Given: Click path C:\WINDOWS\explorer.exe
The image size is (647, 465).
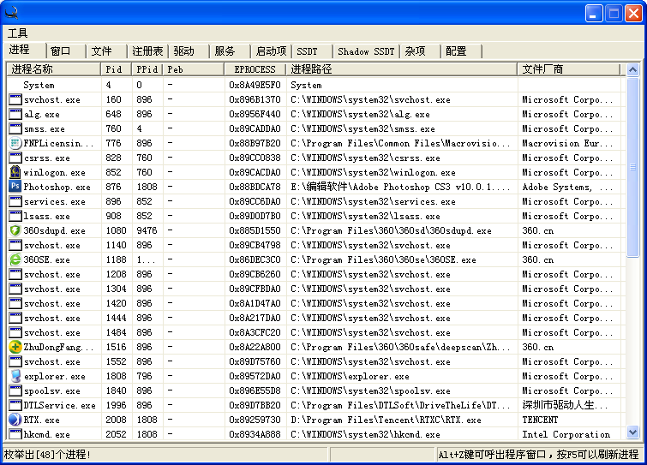Looking at the screenshot, I should coord(350,376).
